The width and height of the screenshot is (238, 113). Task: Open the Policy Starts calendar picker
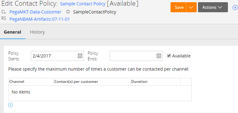tap(80, 56)
